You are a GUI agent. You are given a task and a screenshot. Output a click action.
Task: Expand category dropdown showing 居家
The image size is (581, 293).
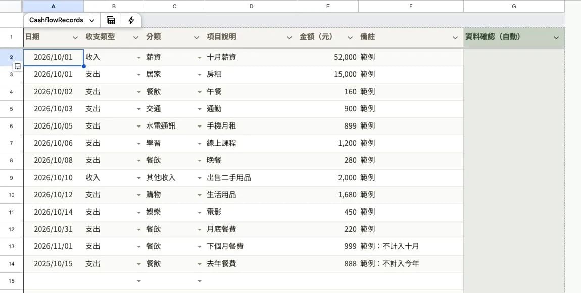point(200,75)
